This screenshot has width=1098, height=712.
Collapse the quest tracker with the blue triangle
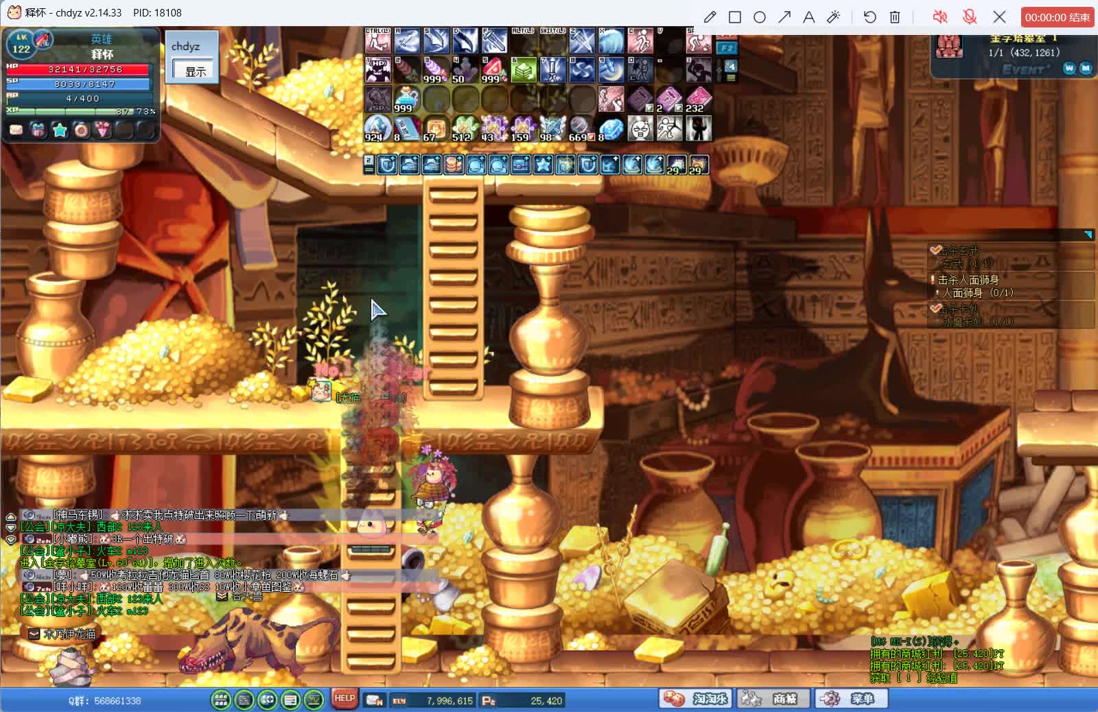(1088, 235)
